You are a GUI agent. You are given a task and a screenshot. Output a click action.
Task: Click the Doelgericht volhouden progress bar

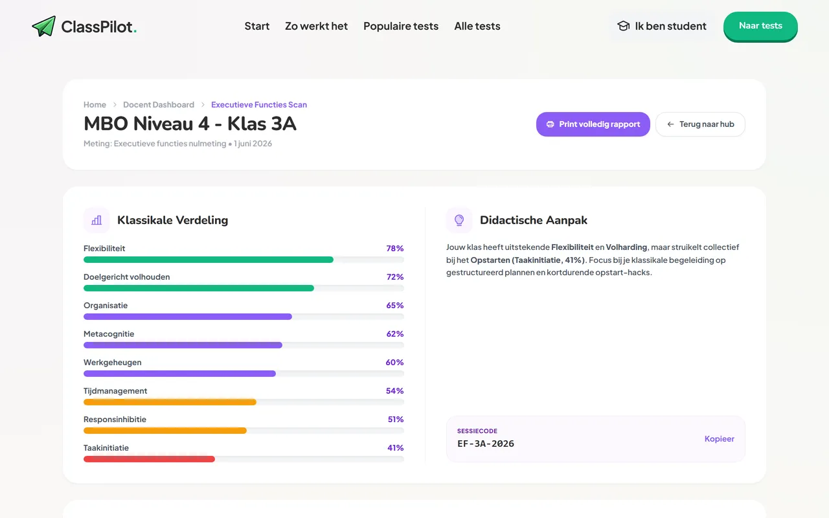pyautogui.click(x=244, y=288)
